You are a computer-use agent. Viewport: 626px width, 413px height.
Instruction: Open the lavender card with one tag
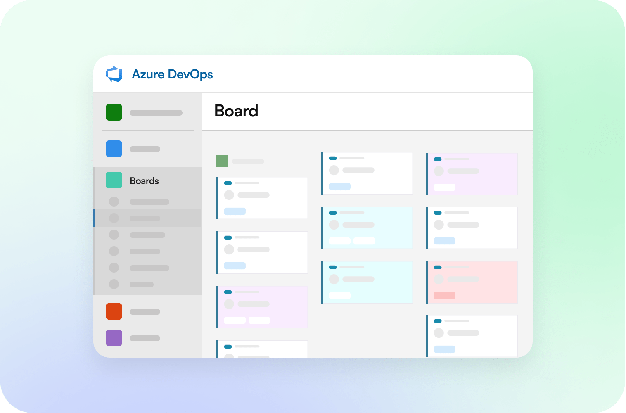point(472,174)
